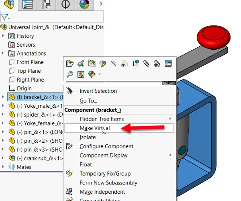Select the Front Plane tree item
Image resolution: width=241 pixels, height=201 pixels.
click(x=30, y=62)
